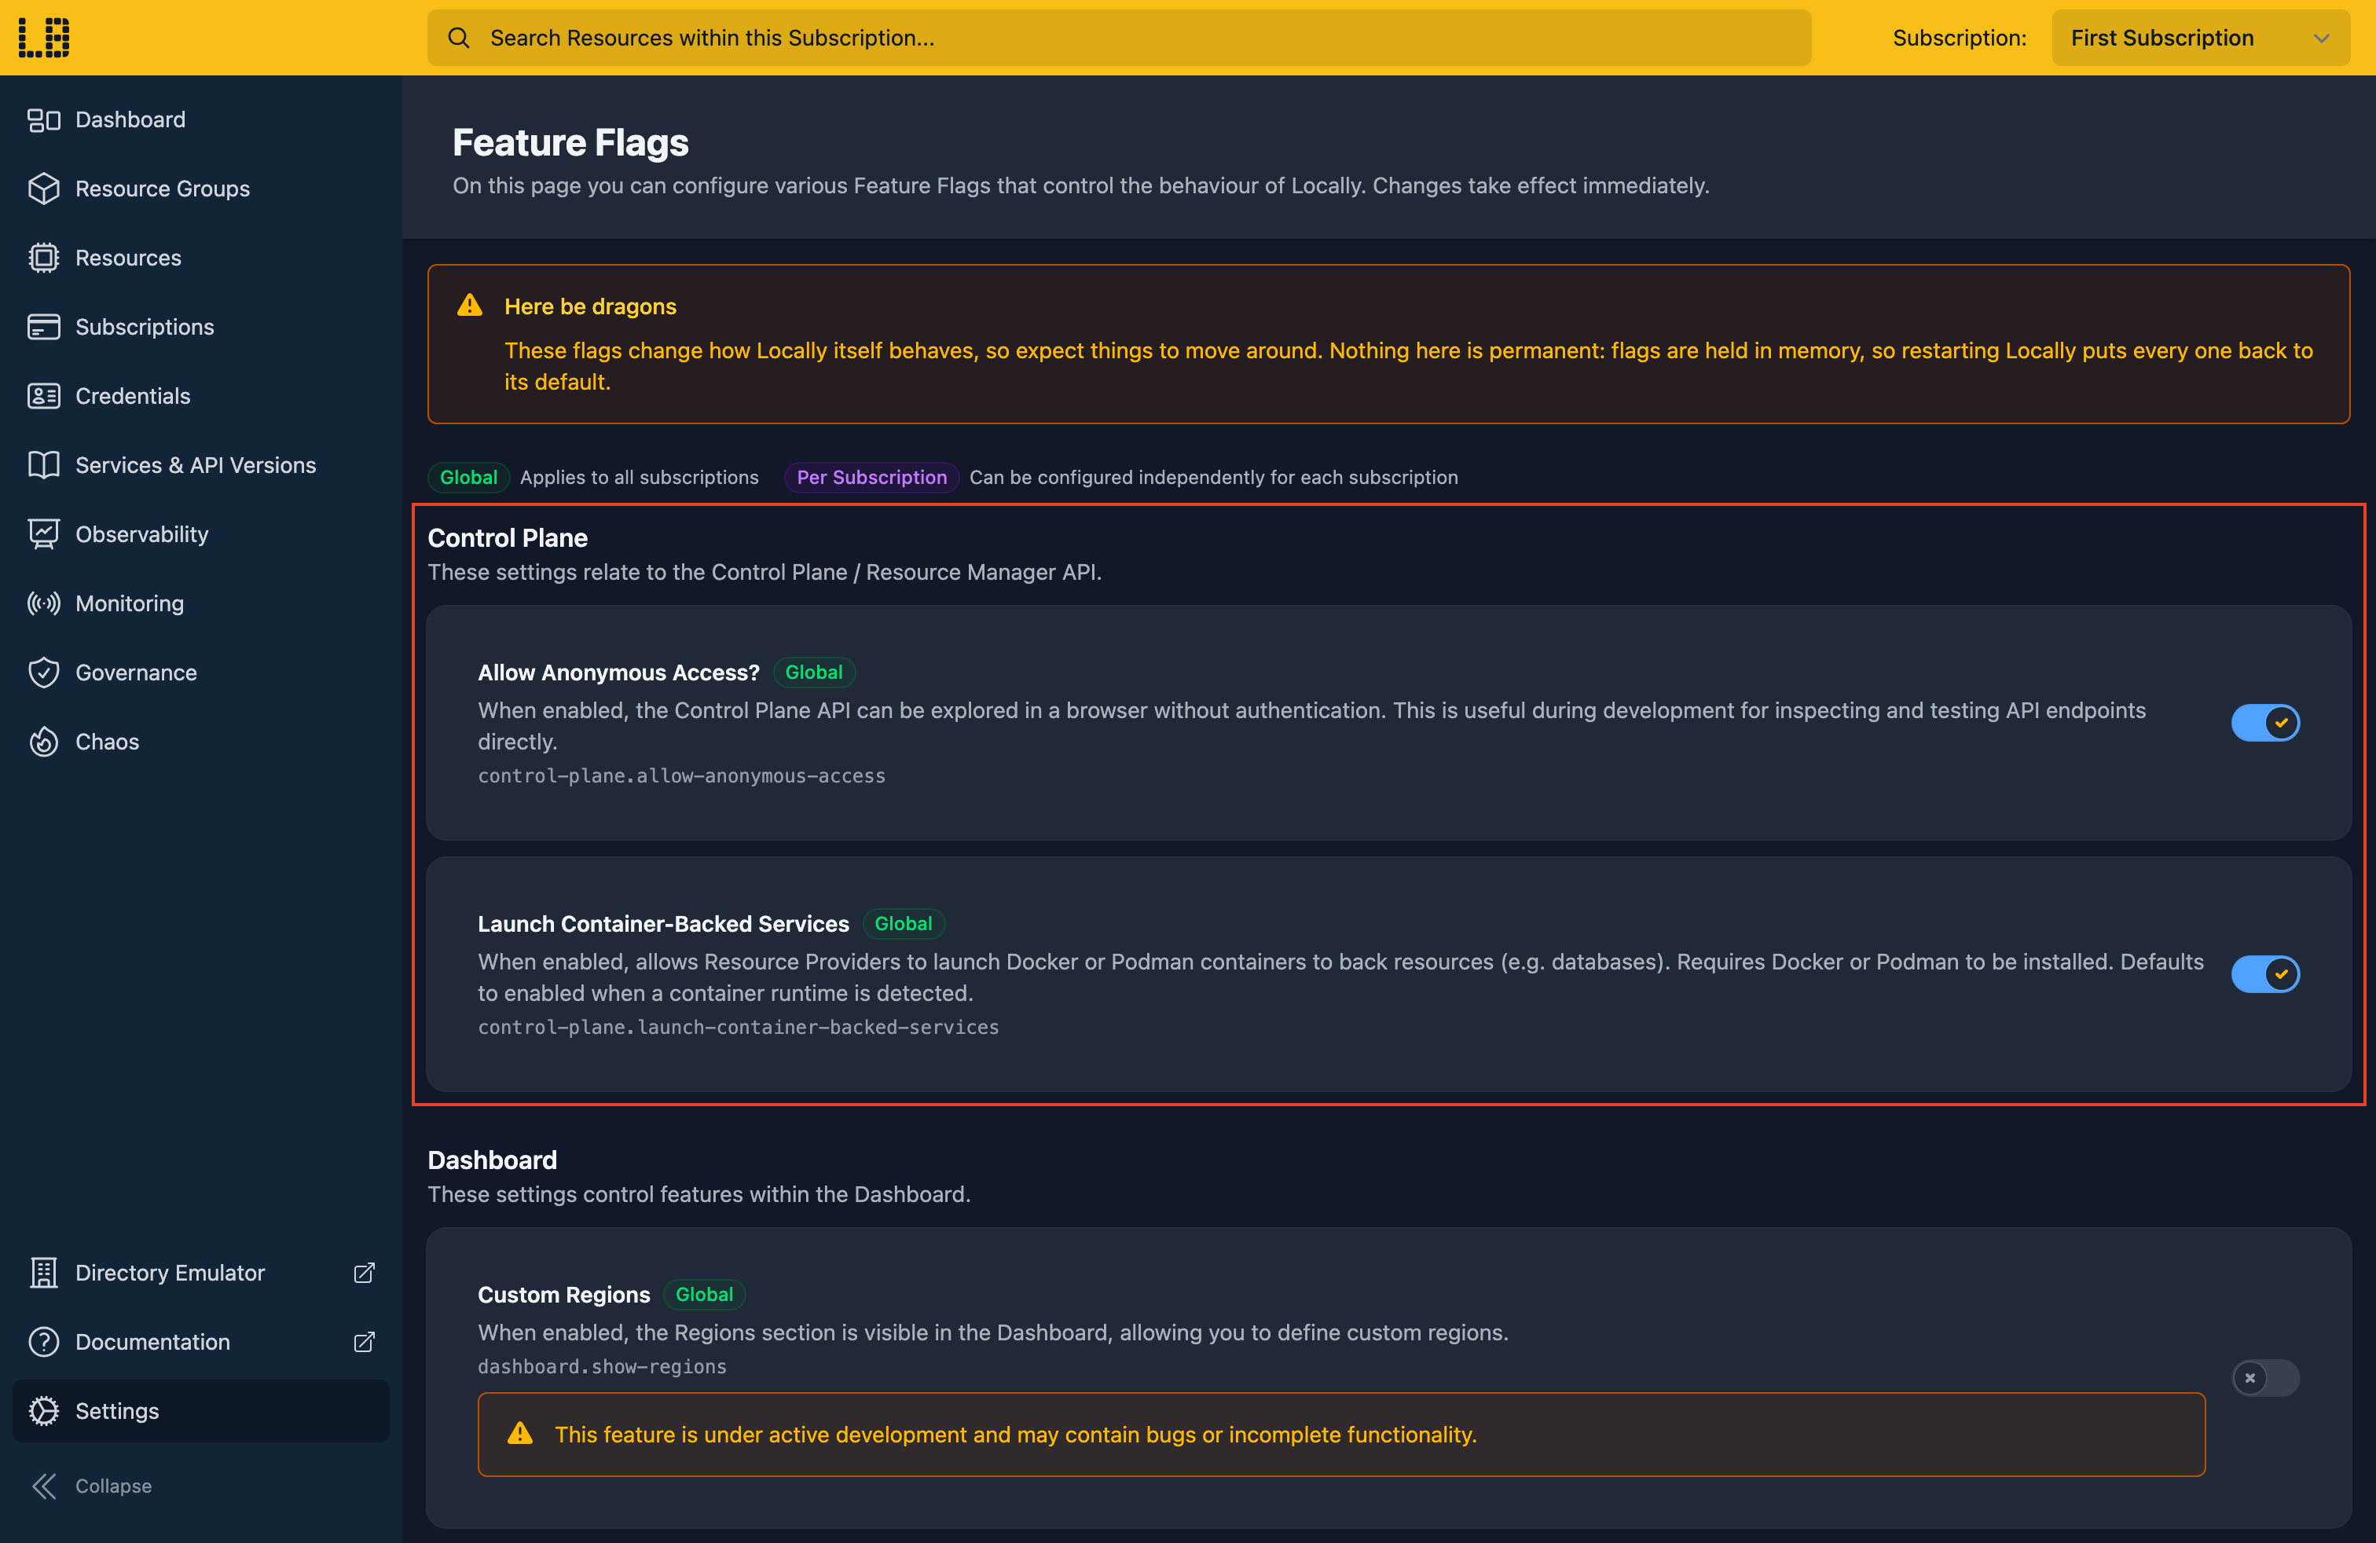Click the Control Plane section heading

[x=507, y=538]
